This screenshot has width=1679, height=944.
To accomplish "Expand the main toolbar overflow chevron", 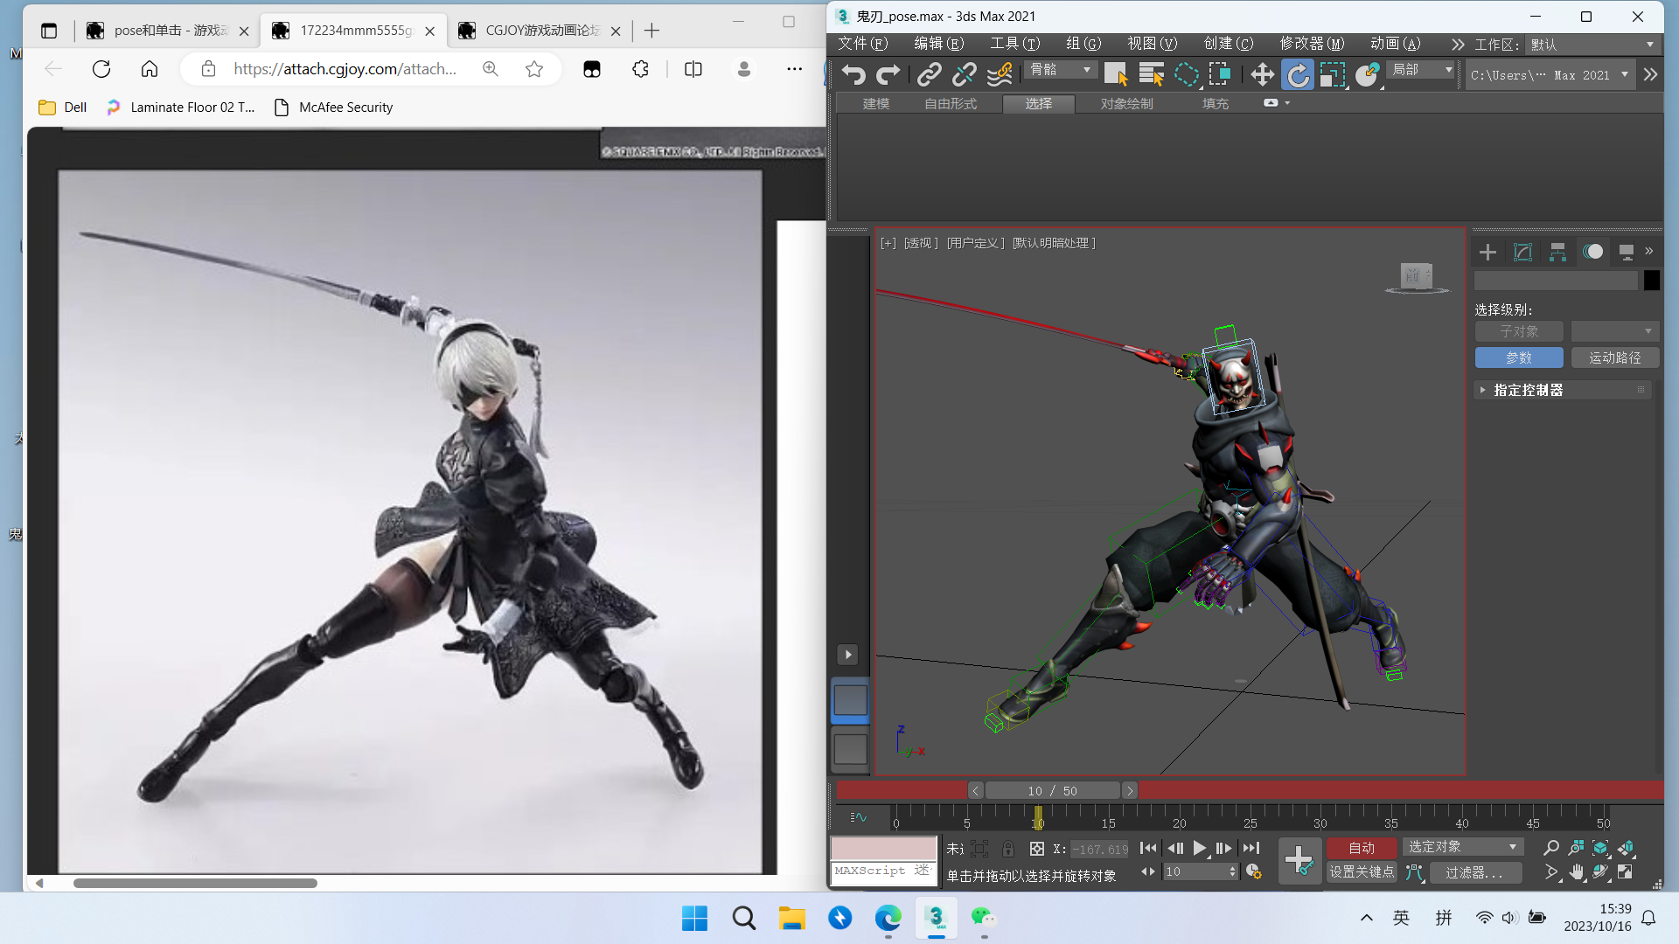I will pos(1650,74).
